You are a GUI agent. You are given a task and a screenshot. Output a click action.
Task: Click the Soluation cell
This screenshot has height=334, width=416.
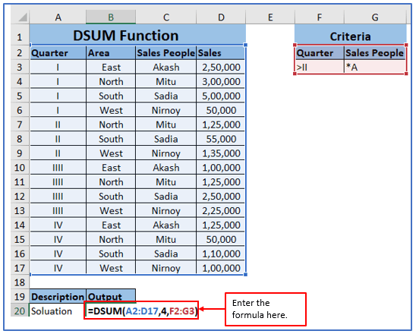pyautogui.click(x=58, y=311)
